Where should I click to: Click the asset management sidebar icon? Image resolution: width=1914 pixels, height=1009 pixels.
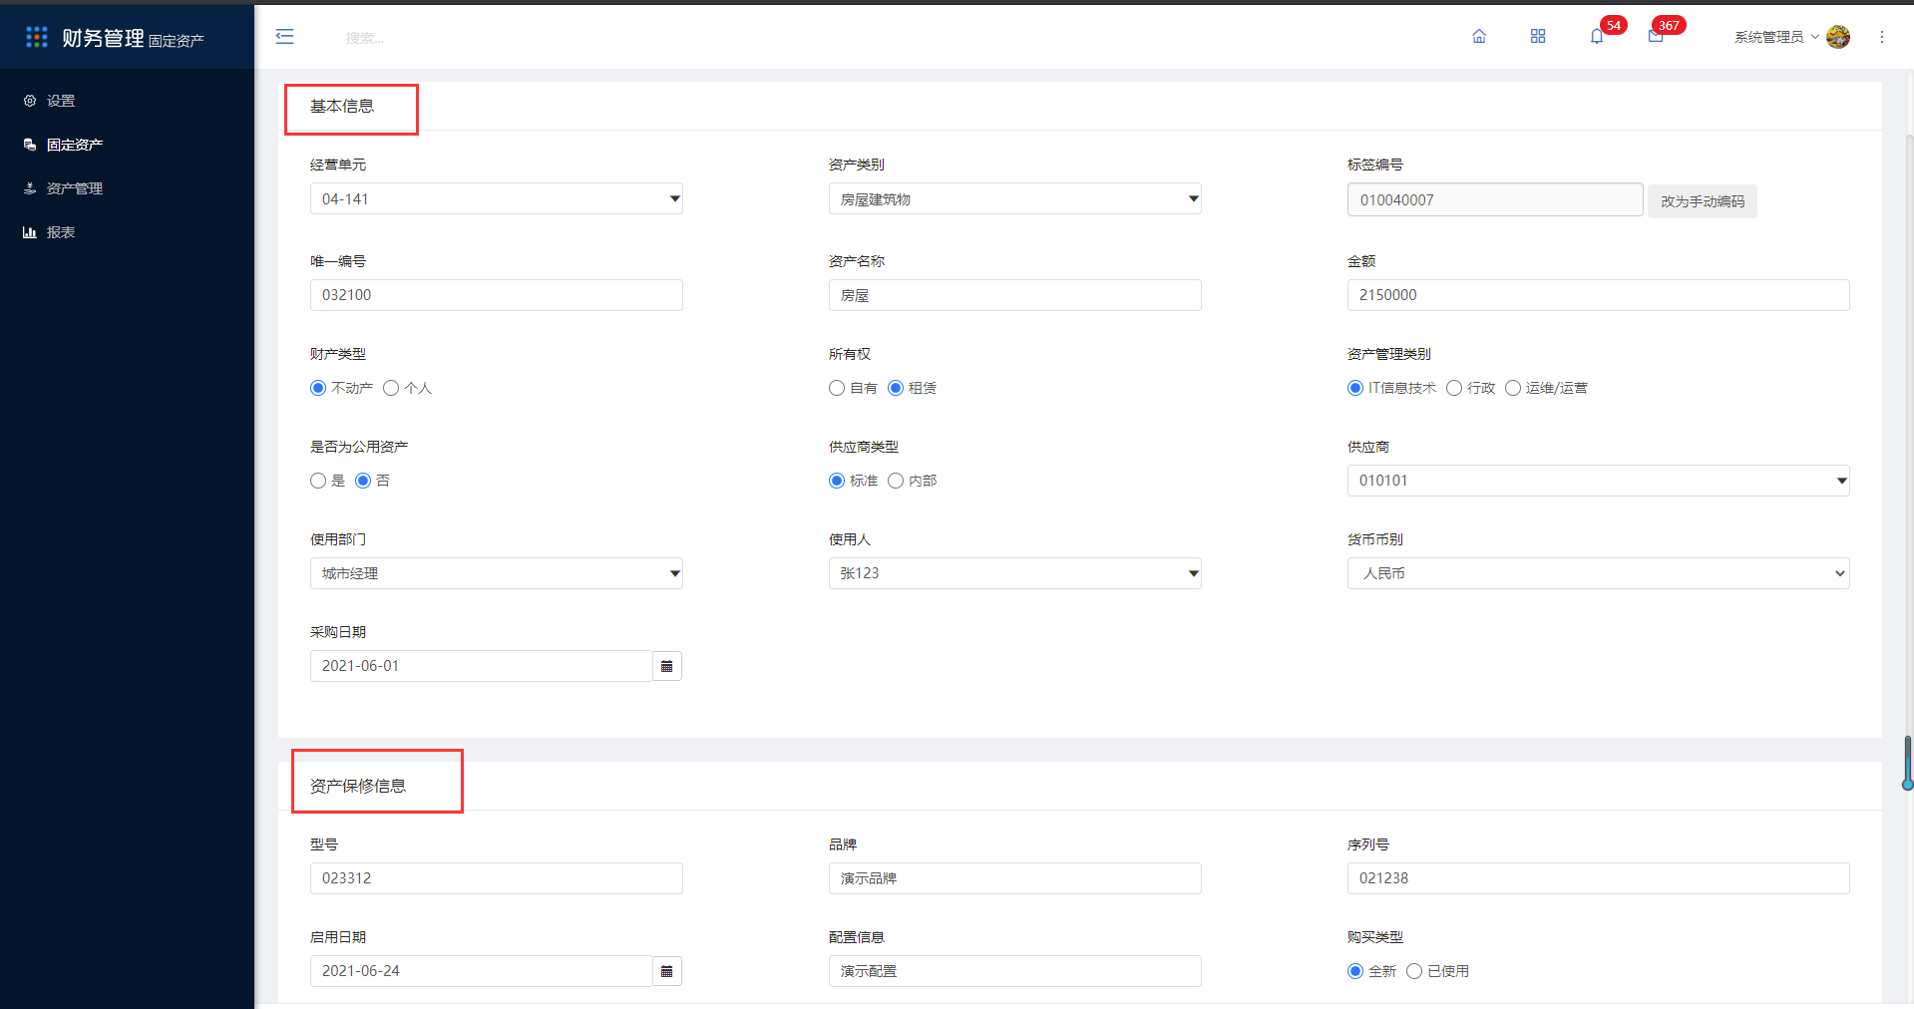(x=30, y=188)
